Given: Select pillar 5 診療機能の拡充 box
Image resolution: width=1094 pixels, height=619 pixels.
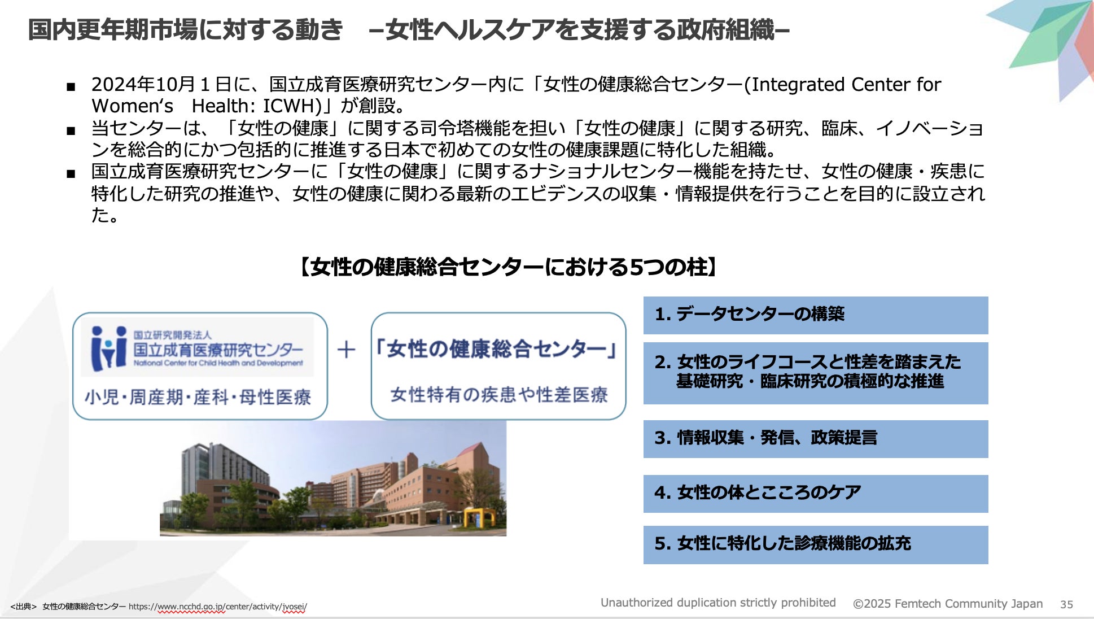Looking at the screenshot, I should [815, 544].
